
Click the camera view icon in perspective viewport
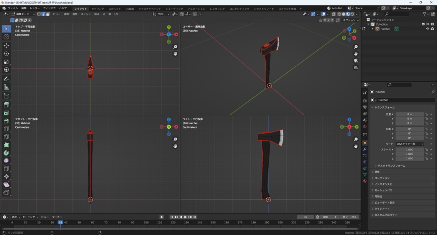tap(355, 61)
